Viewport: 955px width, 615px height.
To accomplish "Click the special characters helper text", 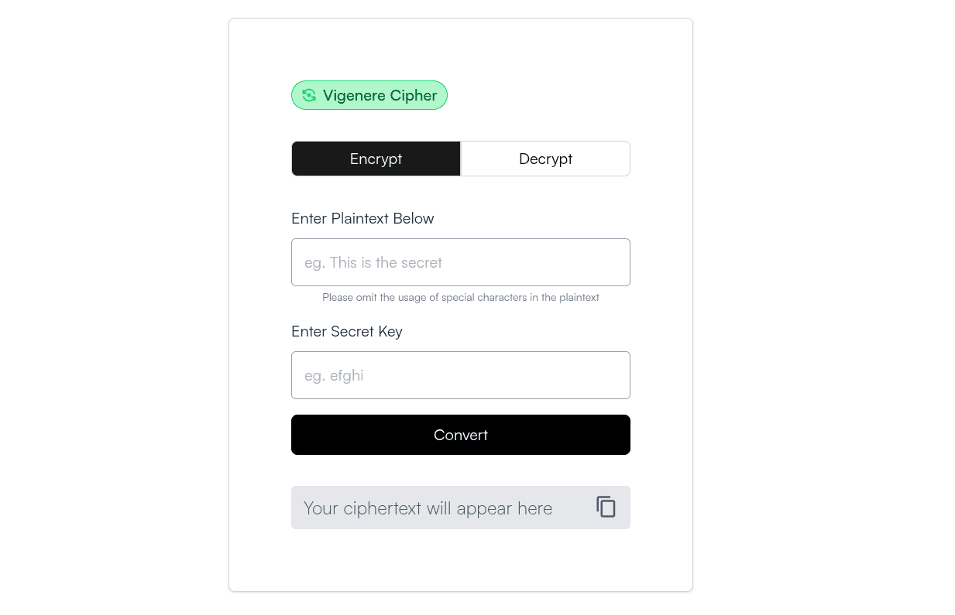I will tap(461, 297).
